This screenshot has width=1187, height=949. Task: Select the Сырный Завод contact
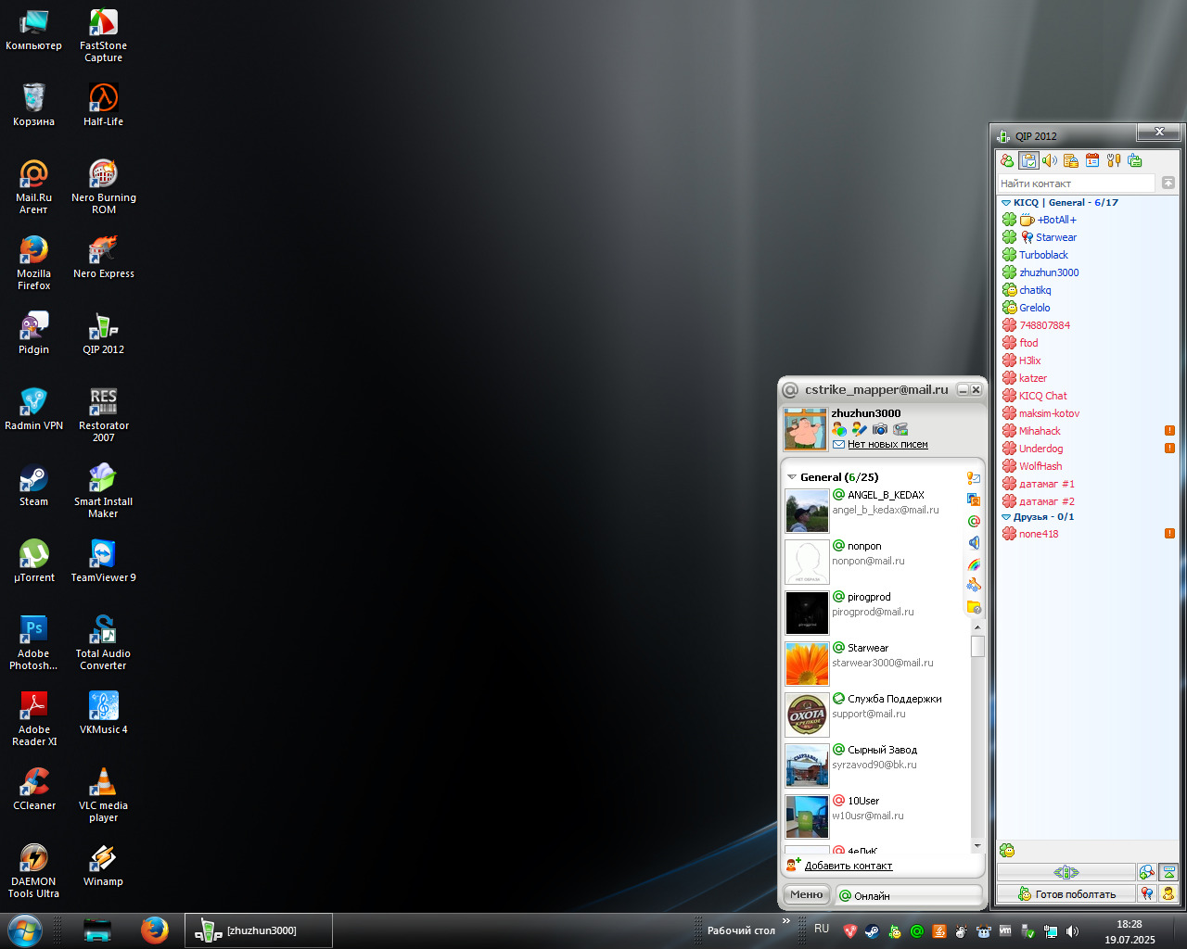874,766
